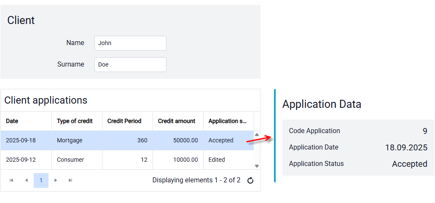This screenshot has height=203, width=435.
Task: Click the Mortgage credit type cell
Action: [77, 140]
